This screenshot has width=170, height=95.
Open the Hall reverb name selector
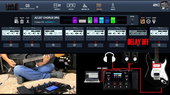point(163,31)
